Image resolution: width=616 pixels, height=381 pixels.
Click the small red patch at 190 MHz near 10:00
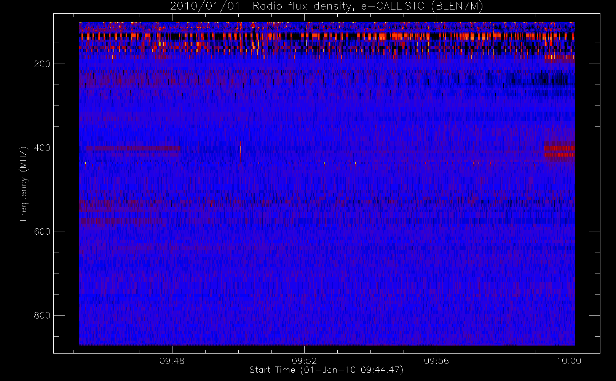[559, 58]
